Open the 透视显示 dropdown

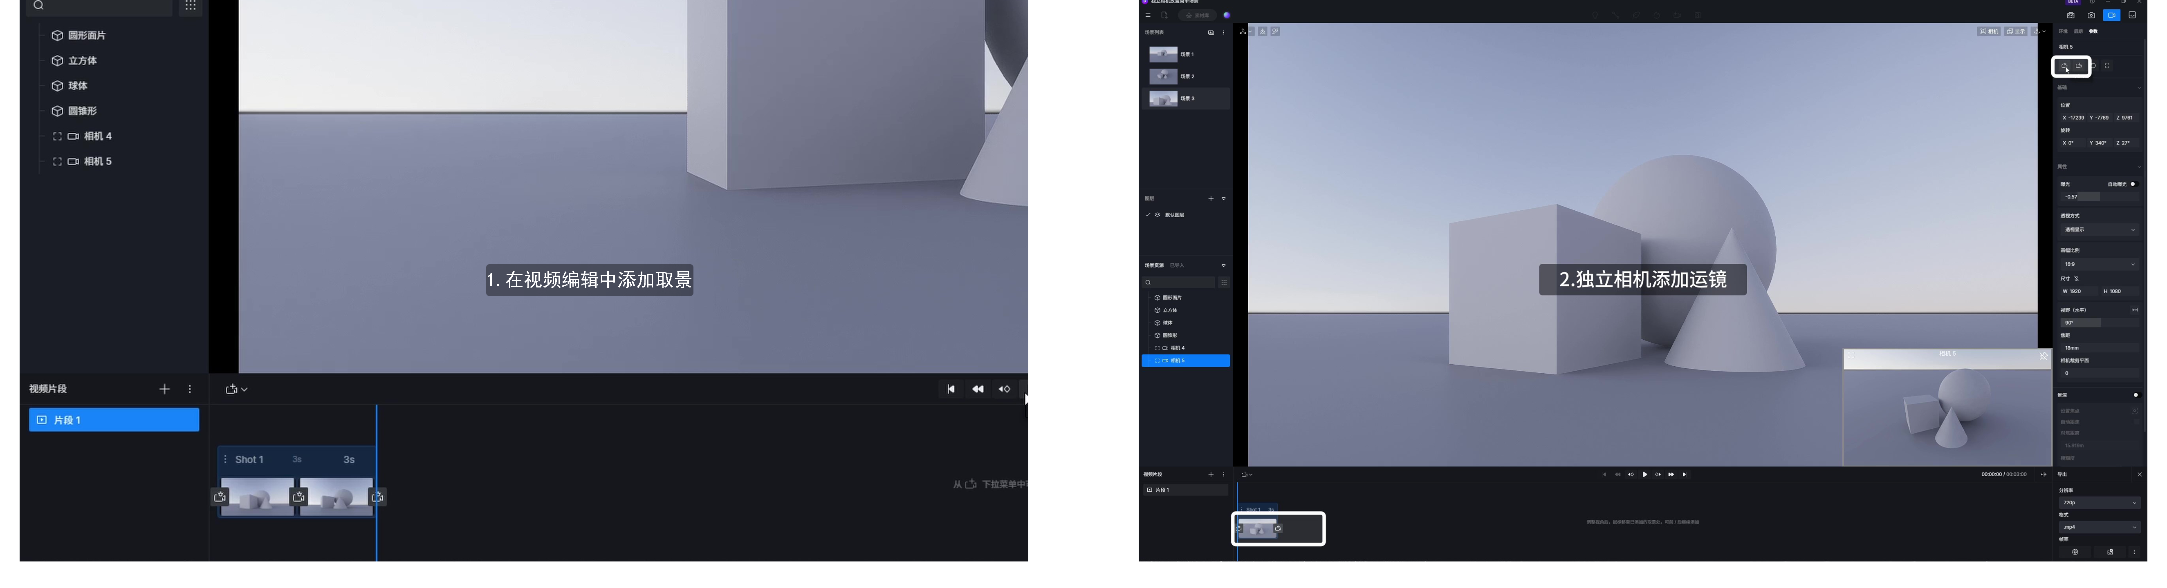[x=2099, y=229]
